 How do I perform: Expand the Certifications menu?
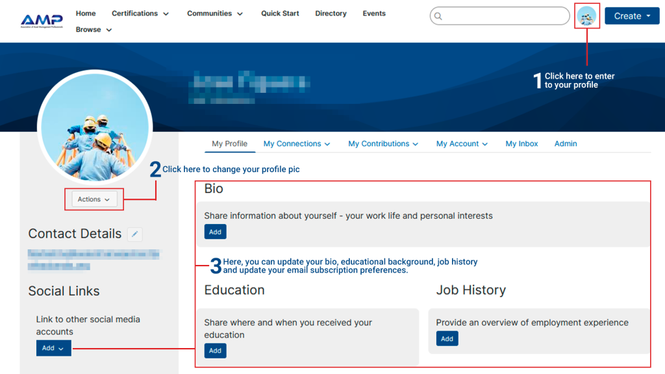click(140, 14)
